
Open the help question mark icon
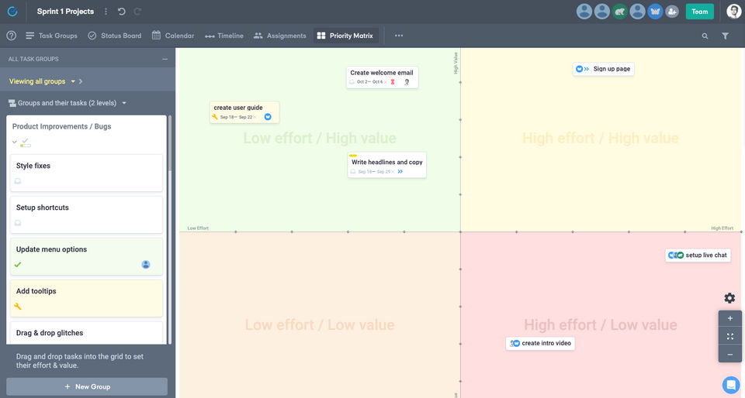12,36
